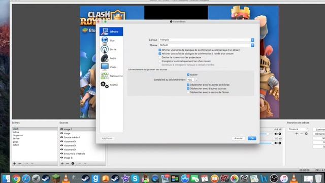Viewport: 325px width, 183px height.
Task: Confirm settings with the OK button
Action: click(252, 138)
